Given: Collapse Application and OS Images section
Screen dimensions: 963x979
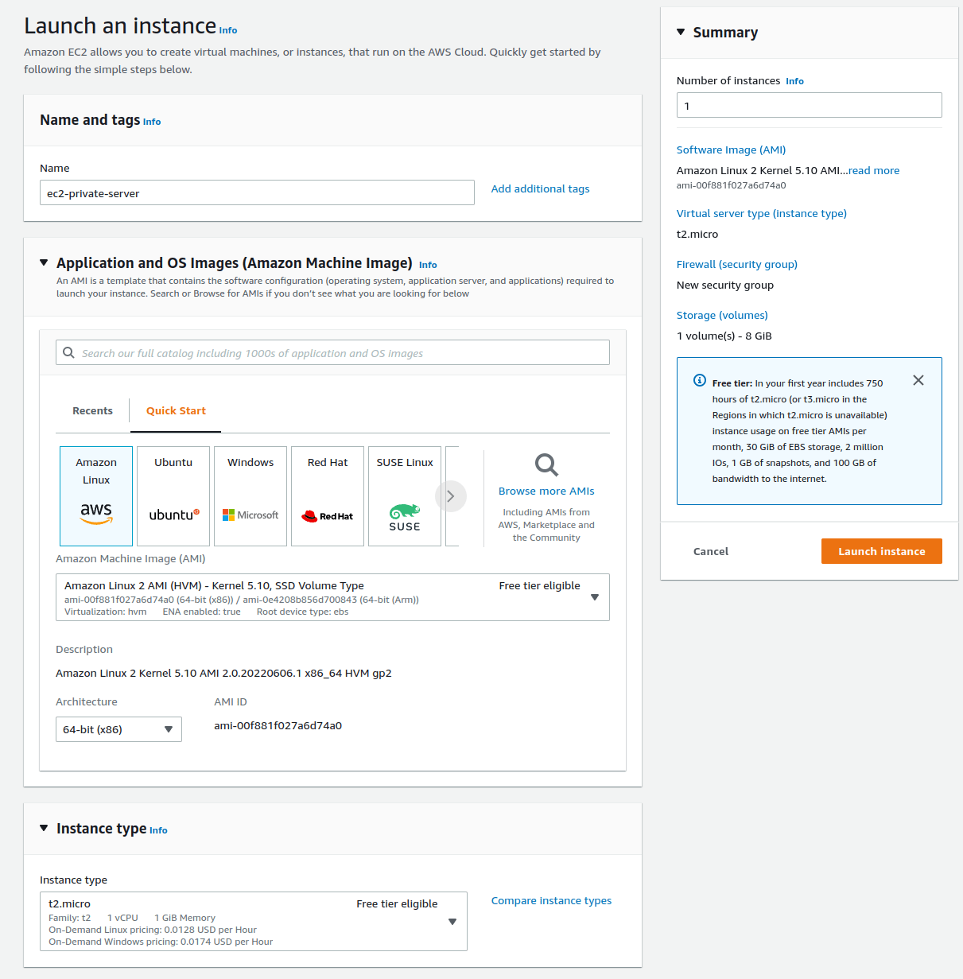Looking at the screenshot, I should (45, 262).
